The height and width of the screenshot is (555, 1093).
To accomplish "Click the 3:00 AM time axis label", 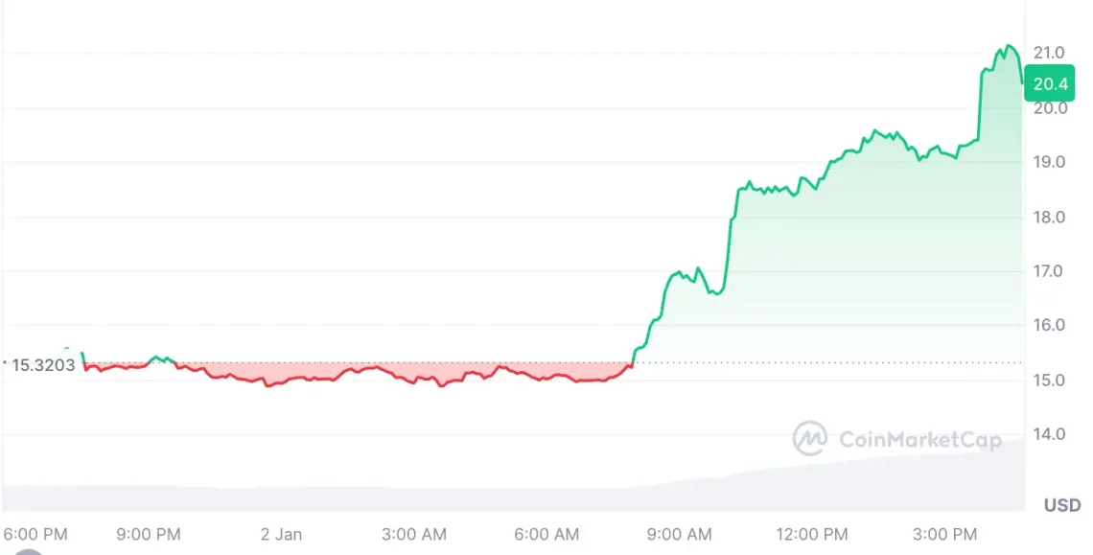I will pos(412,533).
